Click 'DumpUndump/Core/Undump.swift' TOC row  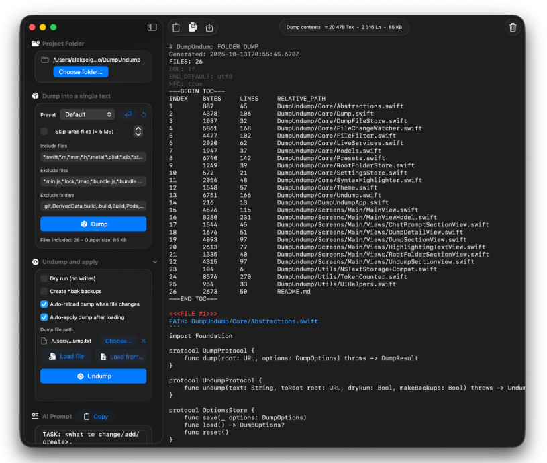pos(329,195)
